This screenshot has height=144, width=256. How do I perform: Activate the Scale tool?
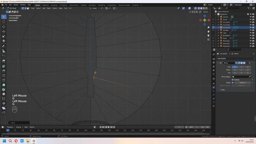coord(4,36)
